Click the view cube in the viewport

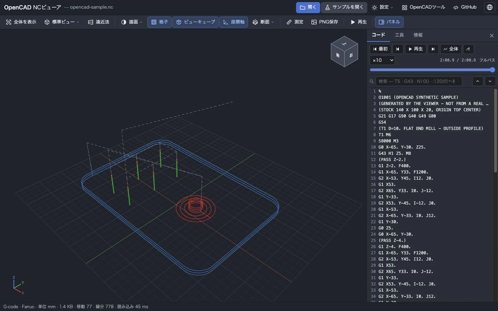(x=344, y=51)
